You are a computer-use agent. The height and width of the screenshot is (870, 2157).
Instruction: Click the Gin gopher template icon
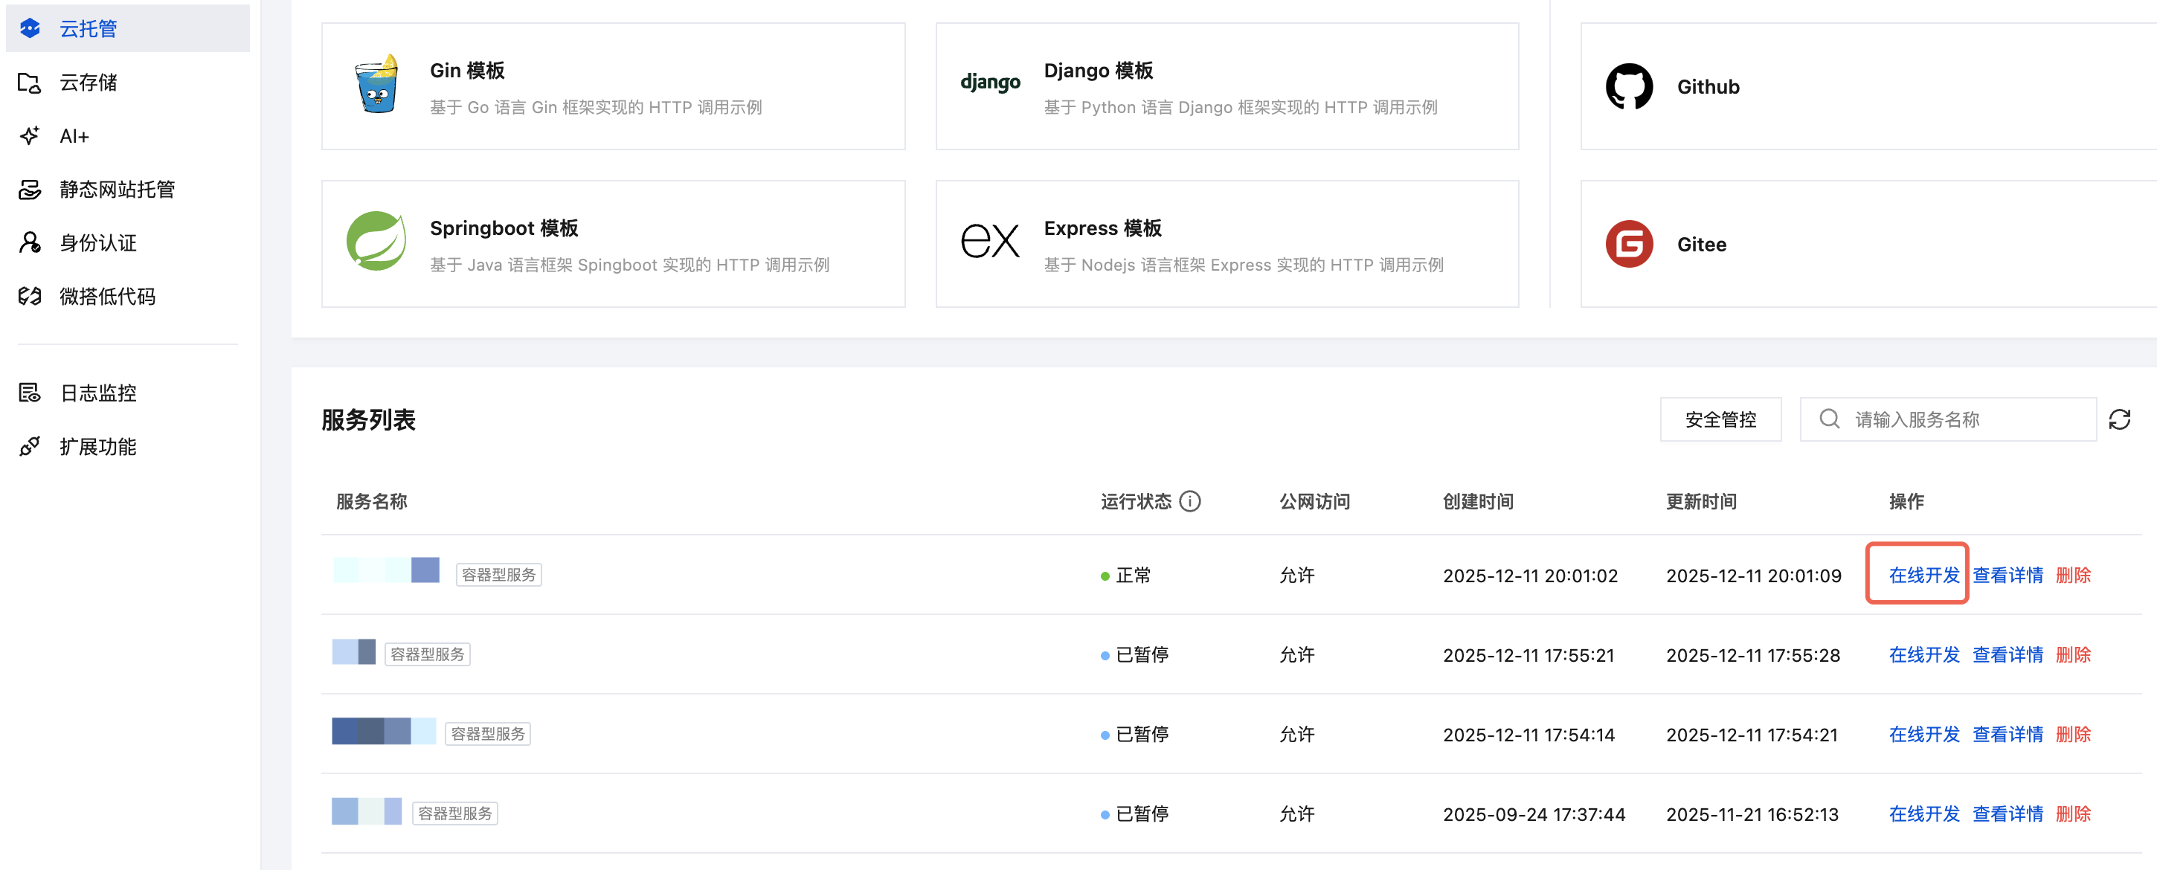(377, 85)
